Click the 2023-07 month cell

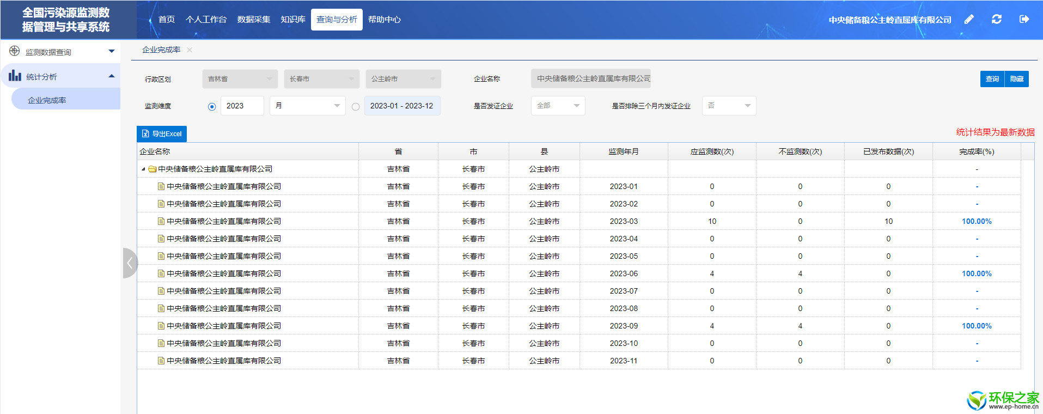coord(624,291)
